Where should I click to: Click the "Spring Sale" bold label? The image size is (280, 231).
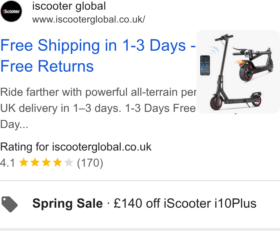coord(68,203)
